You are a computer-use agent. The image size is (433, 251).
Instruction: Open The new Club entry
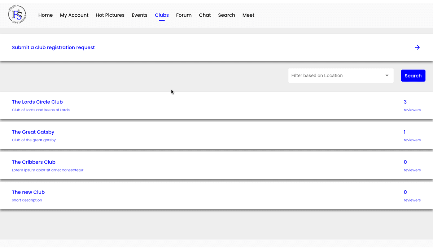pyautogui.click(x=28, y=192)
